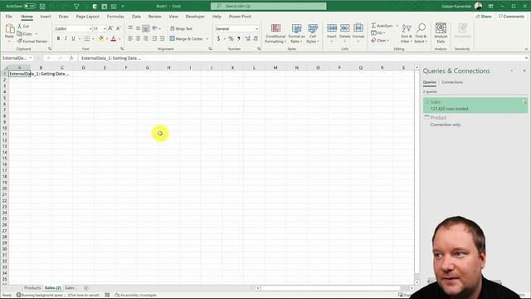531x299 pixels.
Task: Toggle Align Left horizontal alignment
Action: pos(130,39)
